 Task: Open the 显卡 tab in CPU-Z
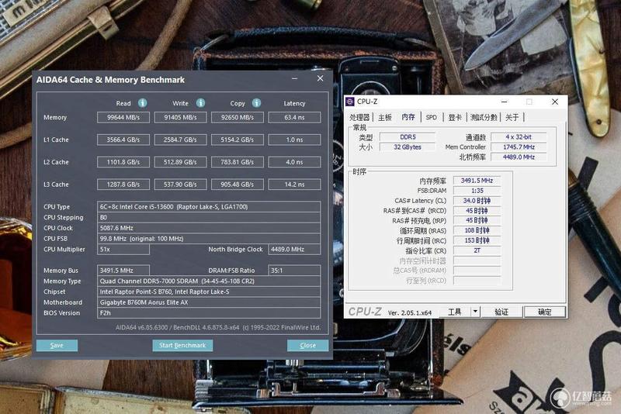(x=455, y=117)
